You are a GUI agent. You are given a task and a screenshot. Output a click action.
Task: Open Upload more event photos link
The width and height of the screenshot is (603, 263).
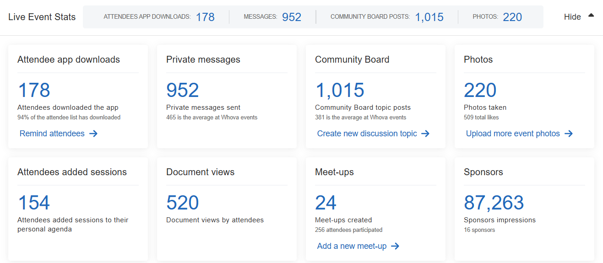tap(513, 134)
